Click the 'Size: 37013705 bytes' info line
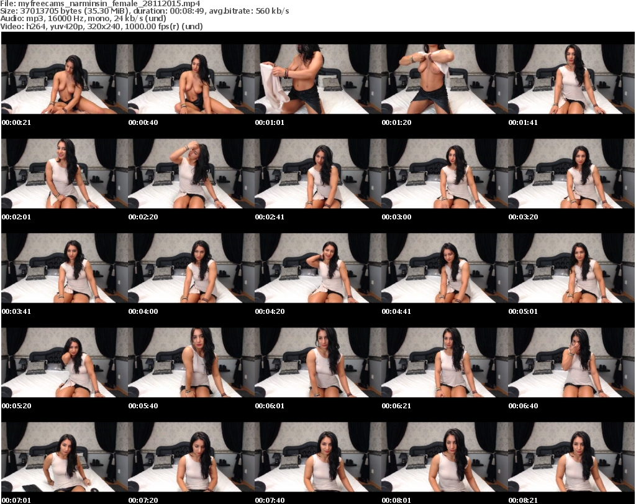Viewport: 636px width, 504px height. 145,11
